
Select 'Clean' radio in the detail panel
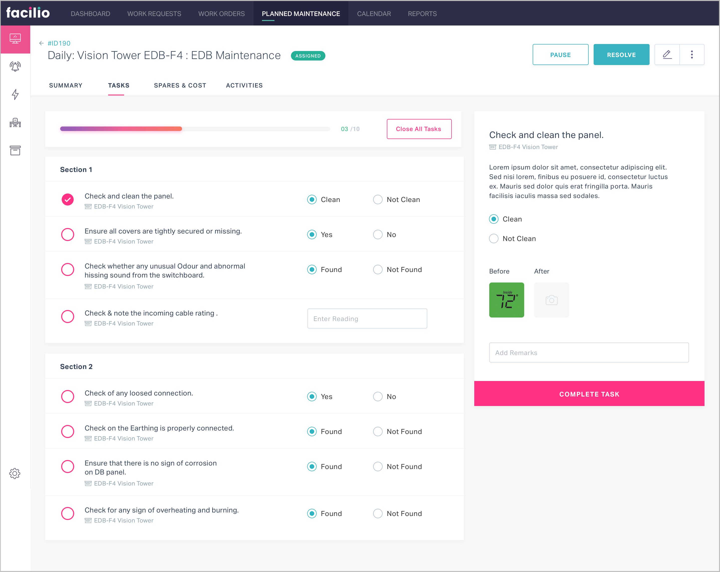tap(493, 219)
